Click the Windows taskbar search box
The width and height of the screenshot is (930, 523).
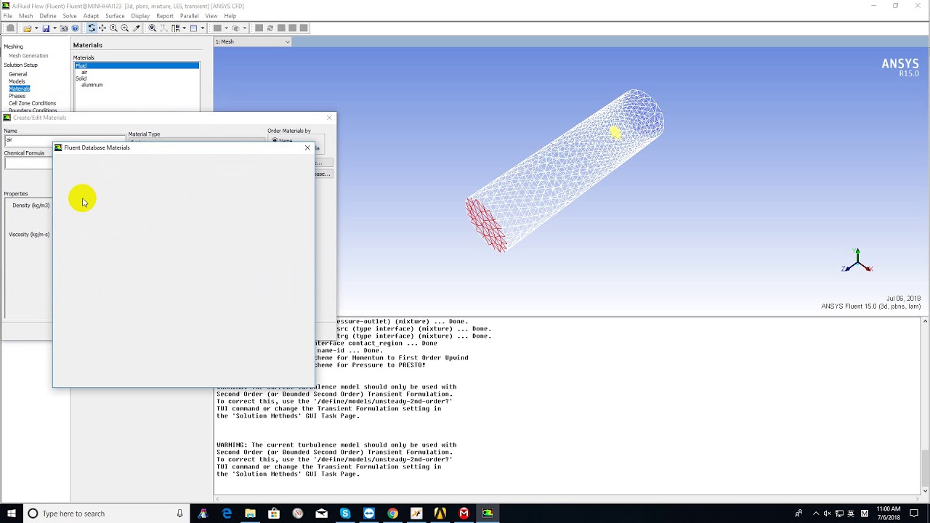point(105,514)
